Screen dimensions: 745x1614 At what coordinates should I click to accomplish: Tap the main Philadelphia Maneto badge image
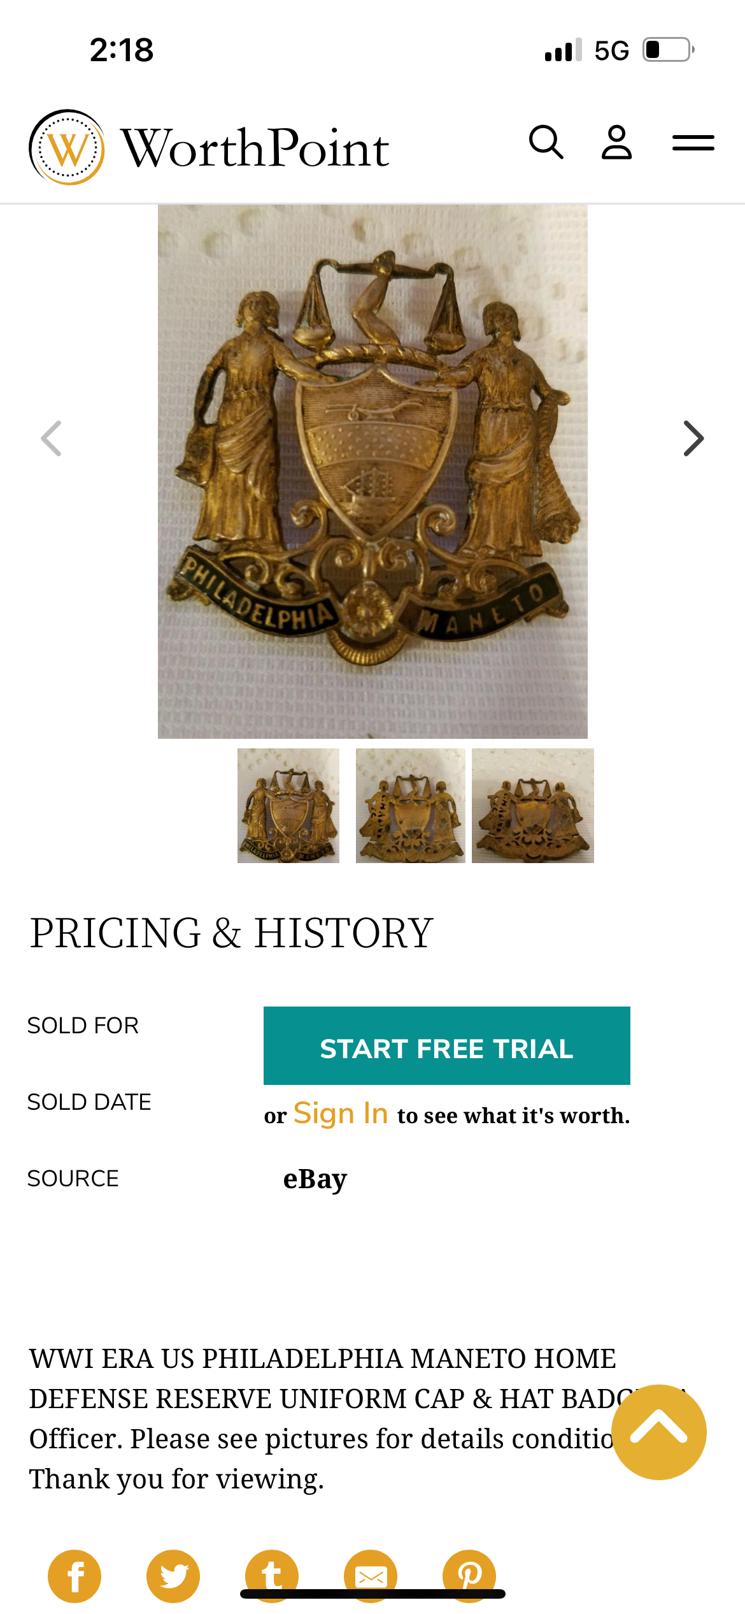[372, 472]
